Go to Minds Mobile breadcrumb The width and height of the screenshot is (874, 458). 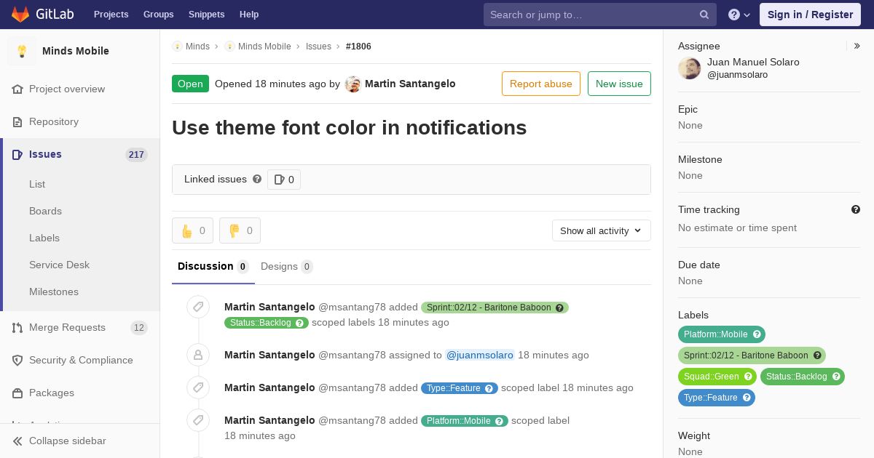click(264, 46)
